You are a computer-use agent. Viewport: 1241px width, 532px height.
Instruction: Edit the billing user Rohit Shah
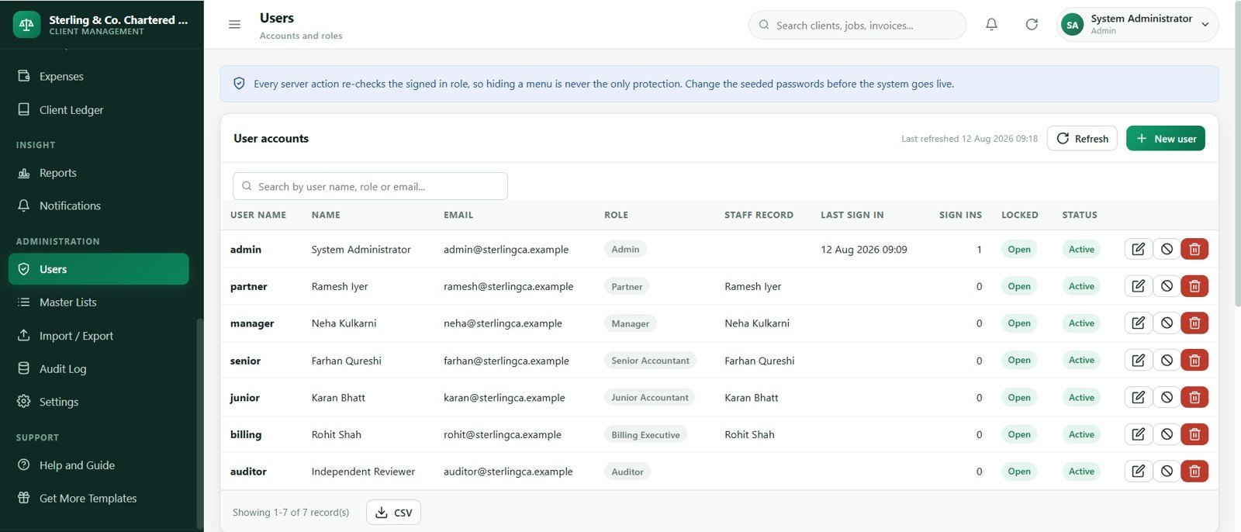1138,434
